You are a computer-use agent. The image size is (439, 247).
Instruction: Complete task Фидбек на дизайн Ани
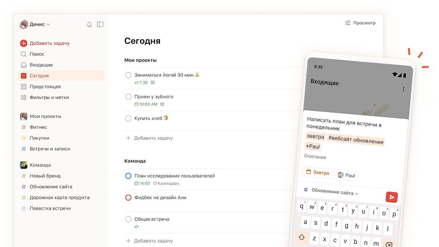click(x=128, y=198)
